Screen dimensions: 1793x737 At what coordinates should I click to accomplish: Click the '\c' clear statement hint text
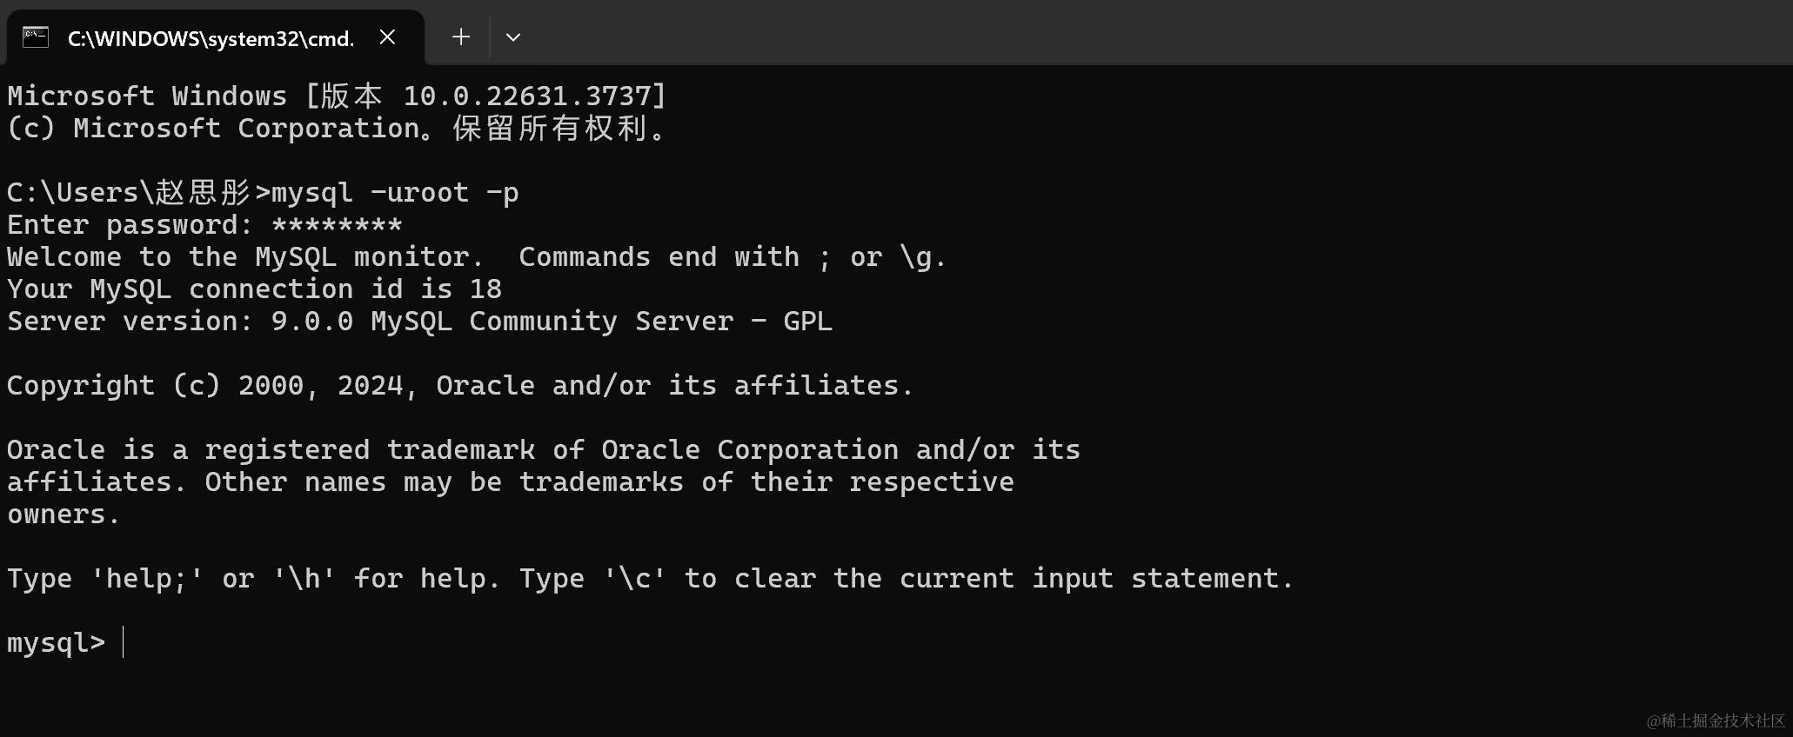pos(635,579)
